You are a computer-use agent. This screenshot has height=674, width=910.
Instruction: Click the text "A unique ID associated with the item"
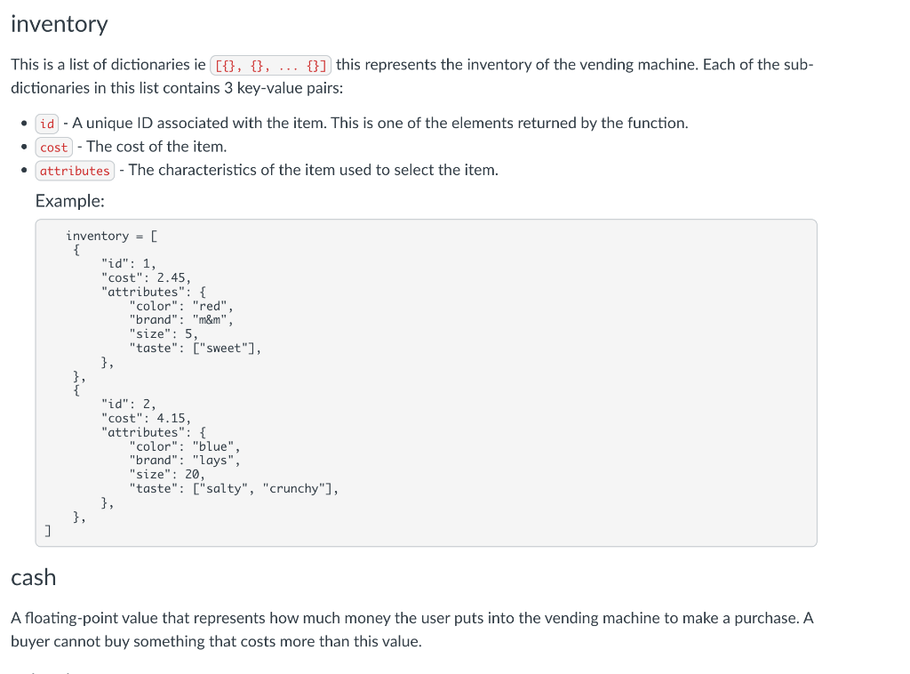199,123
